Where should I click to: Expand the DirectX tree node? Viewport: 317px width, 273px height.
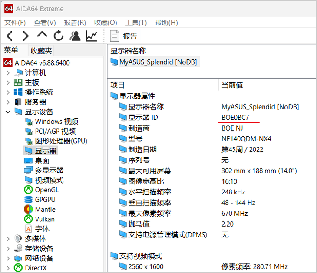pos(8,268)
